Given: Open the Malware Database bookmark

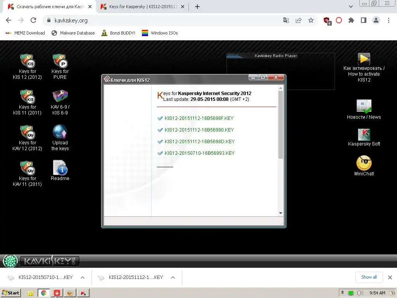Looking at the screenshot, I should tap(73, 33).
